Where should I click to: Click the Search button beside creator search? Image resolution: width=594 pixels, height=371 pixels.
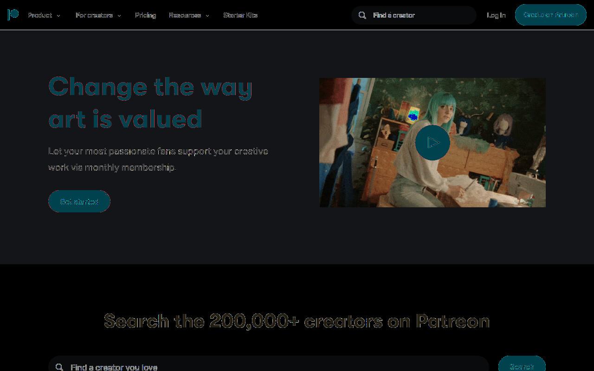click(522, 364)
